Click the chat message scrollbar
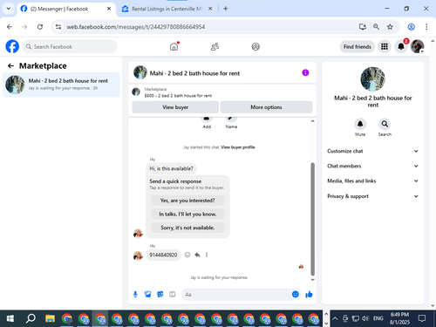 [313, 219]
